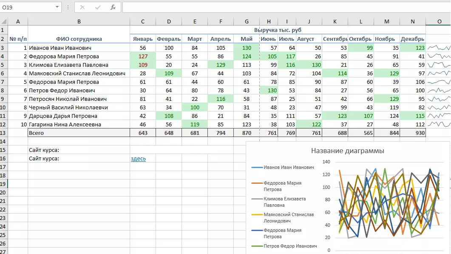Open the Name Box dropdown arrow

coord(57,7)
